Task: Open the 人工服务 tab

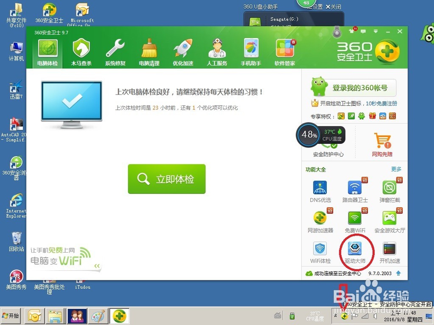Action: [x=217, y=52]
